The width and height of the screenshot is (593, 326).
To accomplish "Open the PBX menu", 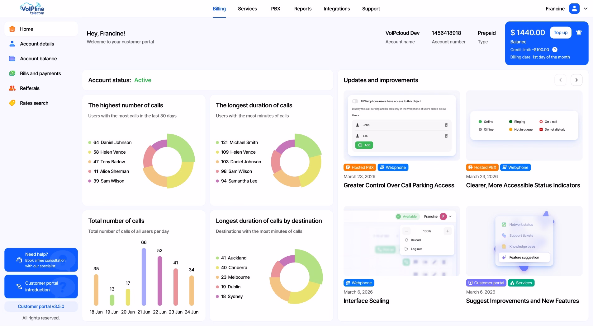I will (x=276, y=9).
